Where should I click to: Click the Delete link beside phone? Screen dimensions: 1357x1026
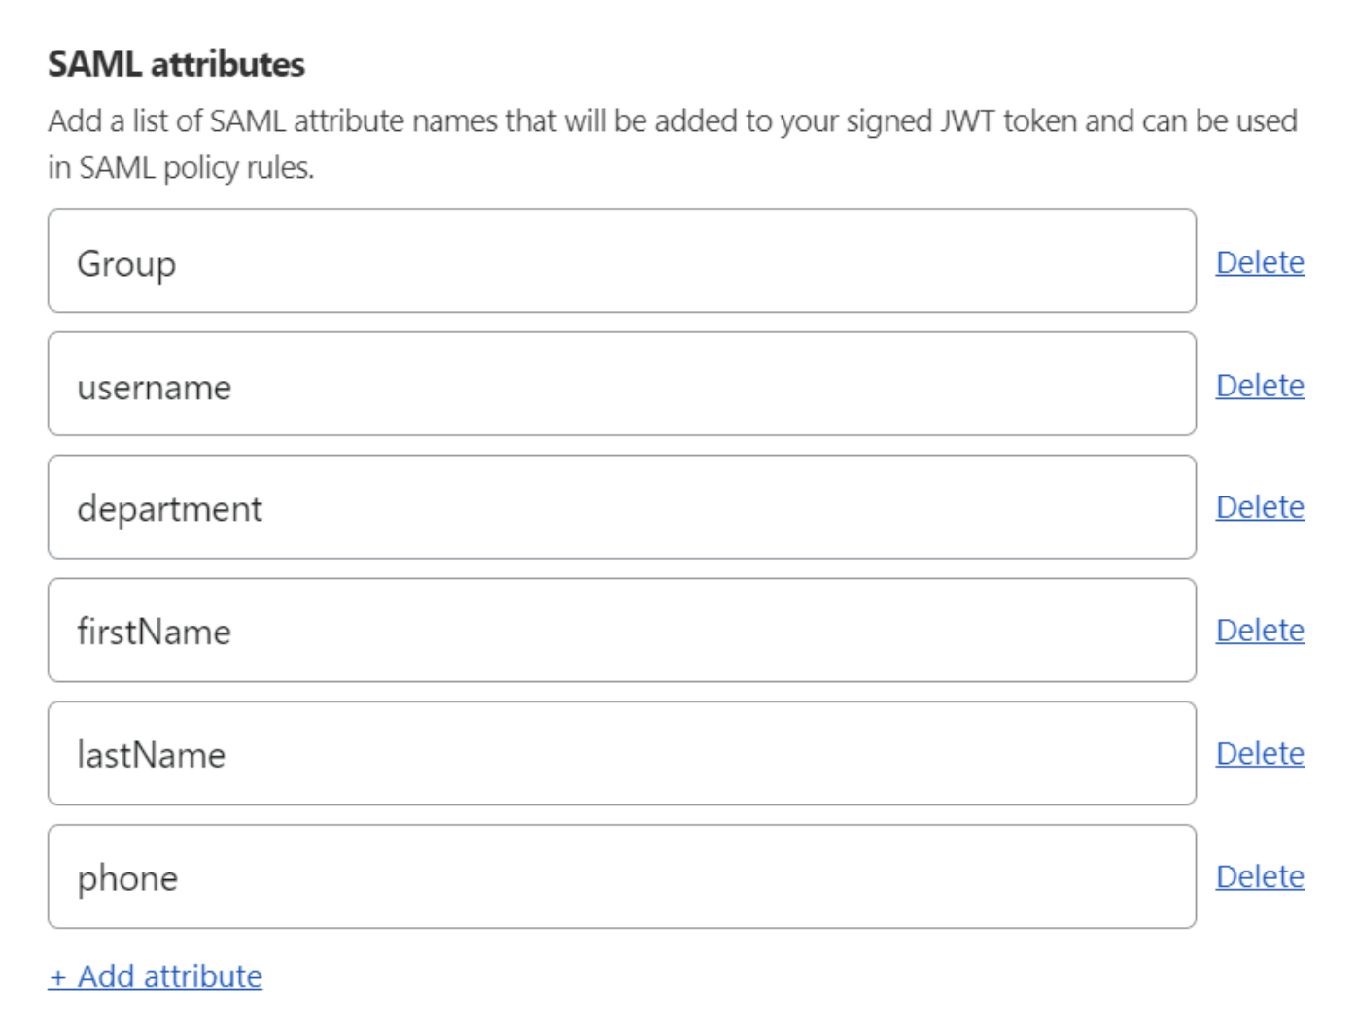pos(1261,875)
